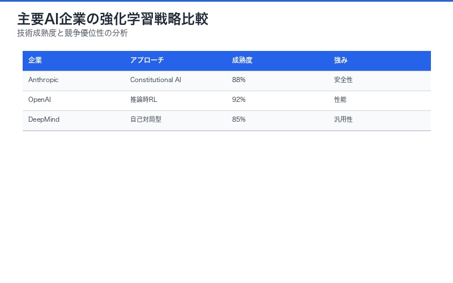Screen dimensions: 453x283
Task: Select the Anthropic cell
Action: [x=44, y=80]
